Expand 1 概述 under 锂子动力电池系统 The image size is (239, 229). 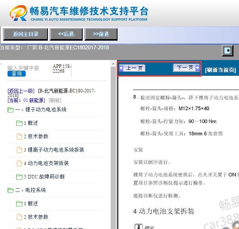click(x=31, y=123)
